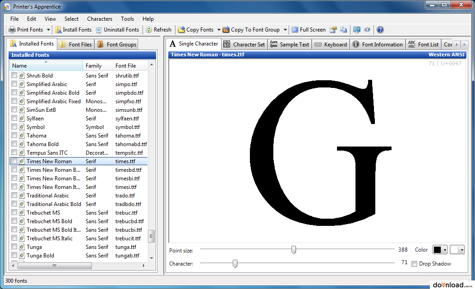This screenshot has width=475, height=289.
Task: Click the copy-pages icon in the toolbar
Action: click(x=344, y=30)
